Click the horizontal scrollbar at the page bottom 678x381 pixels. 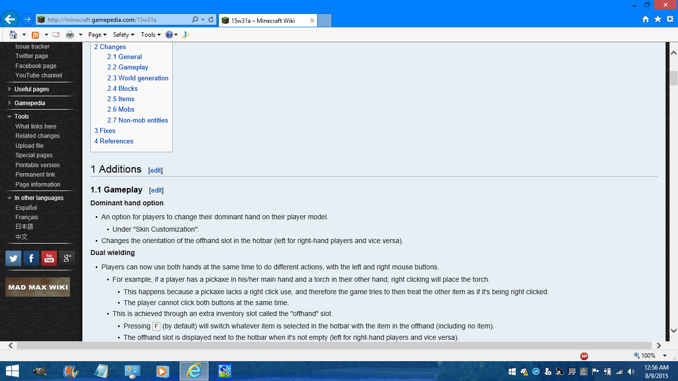point(335,345)
